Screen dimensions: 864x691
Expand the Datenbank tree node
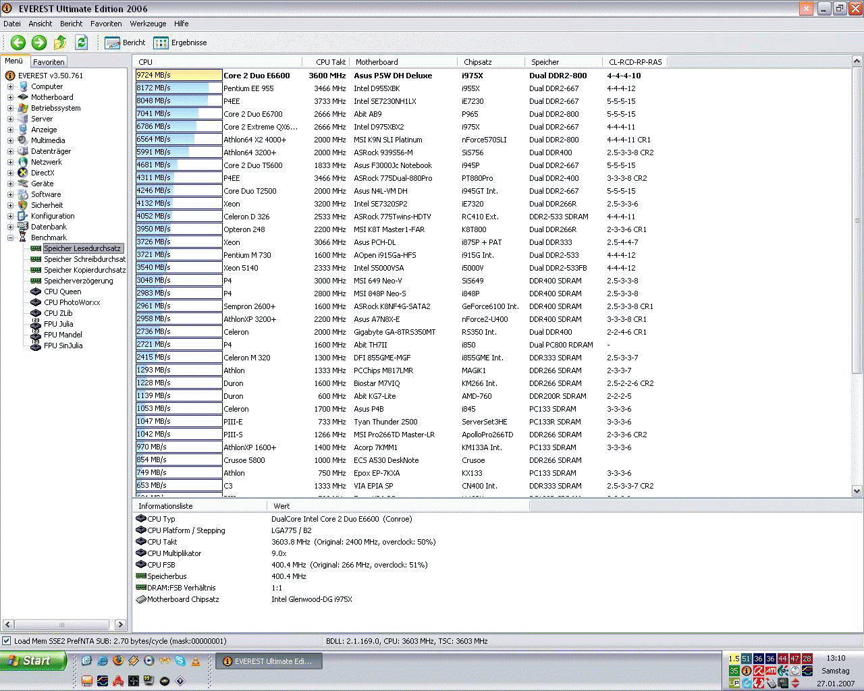click(10, 227)
